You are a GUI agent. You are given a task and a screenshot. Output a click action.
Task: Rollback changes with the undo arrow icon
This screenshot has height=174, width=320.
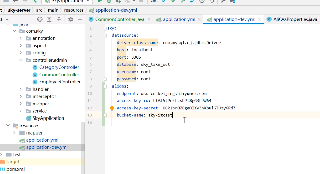(212, 1)
